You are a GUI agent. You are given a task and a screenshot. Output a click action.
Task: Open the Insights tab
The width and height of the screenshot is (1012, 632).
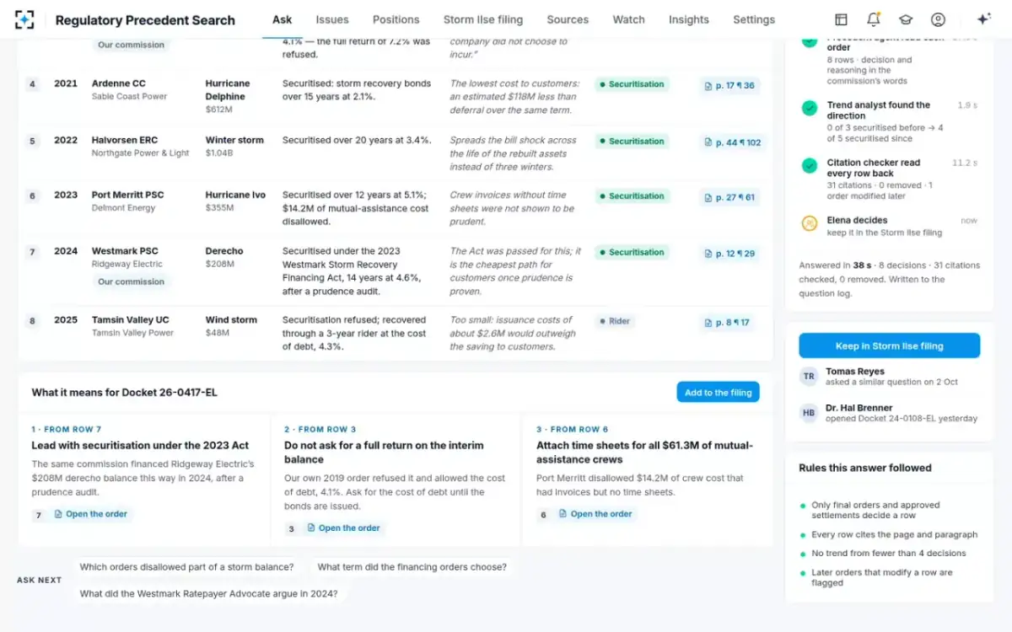pos(689,19)
